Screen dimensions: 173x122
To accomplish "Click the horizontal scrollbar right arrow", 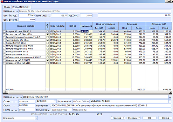I will [170, 92].
